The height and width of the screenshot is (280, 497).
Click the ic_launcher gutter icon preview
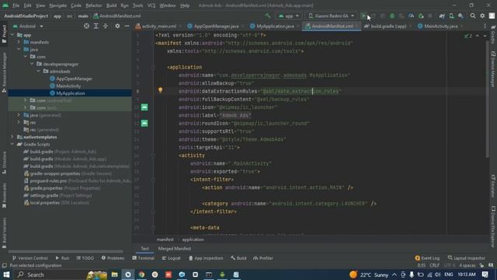point(144,107)
